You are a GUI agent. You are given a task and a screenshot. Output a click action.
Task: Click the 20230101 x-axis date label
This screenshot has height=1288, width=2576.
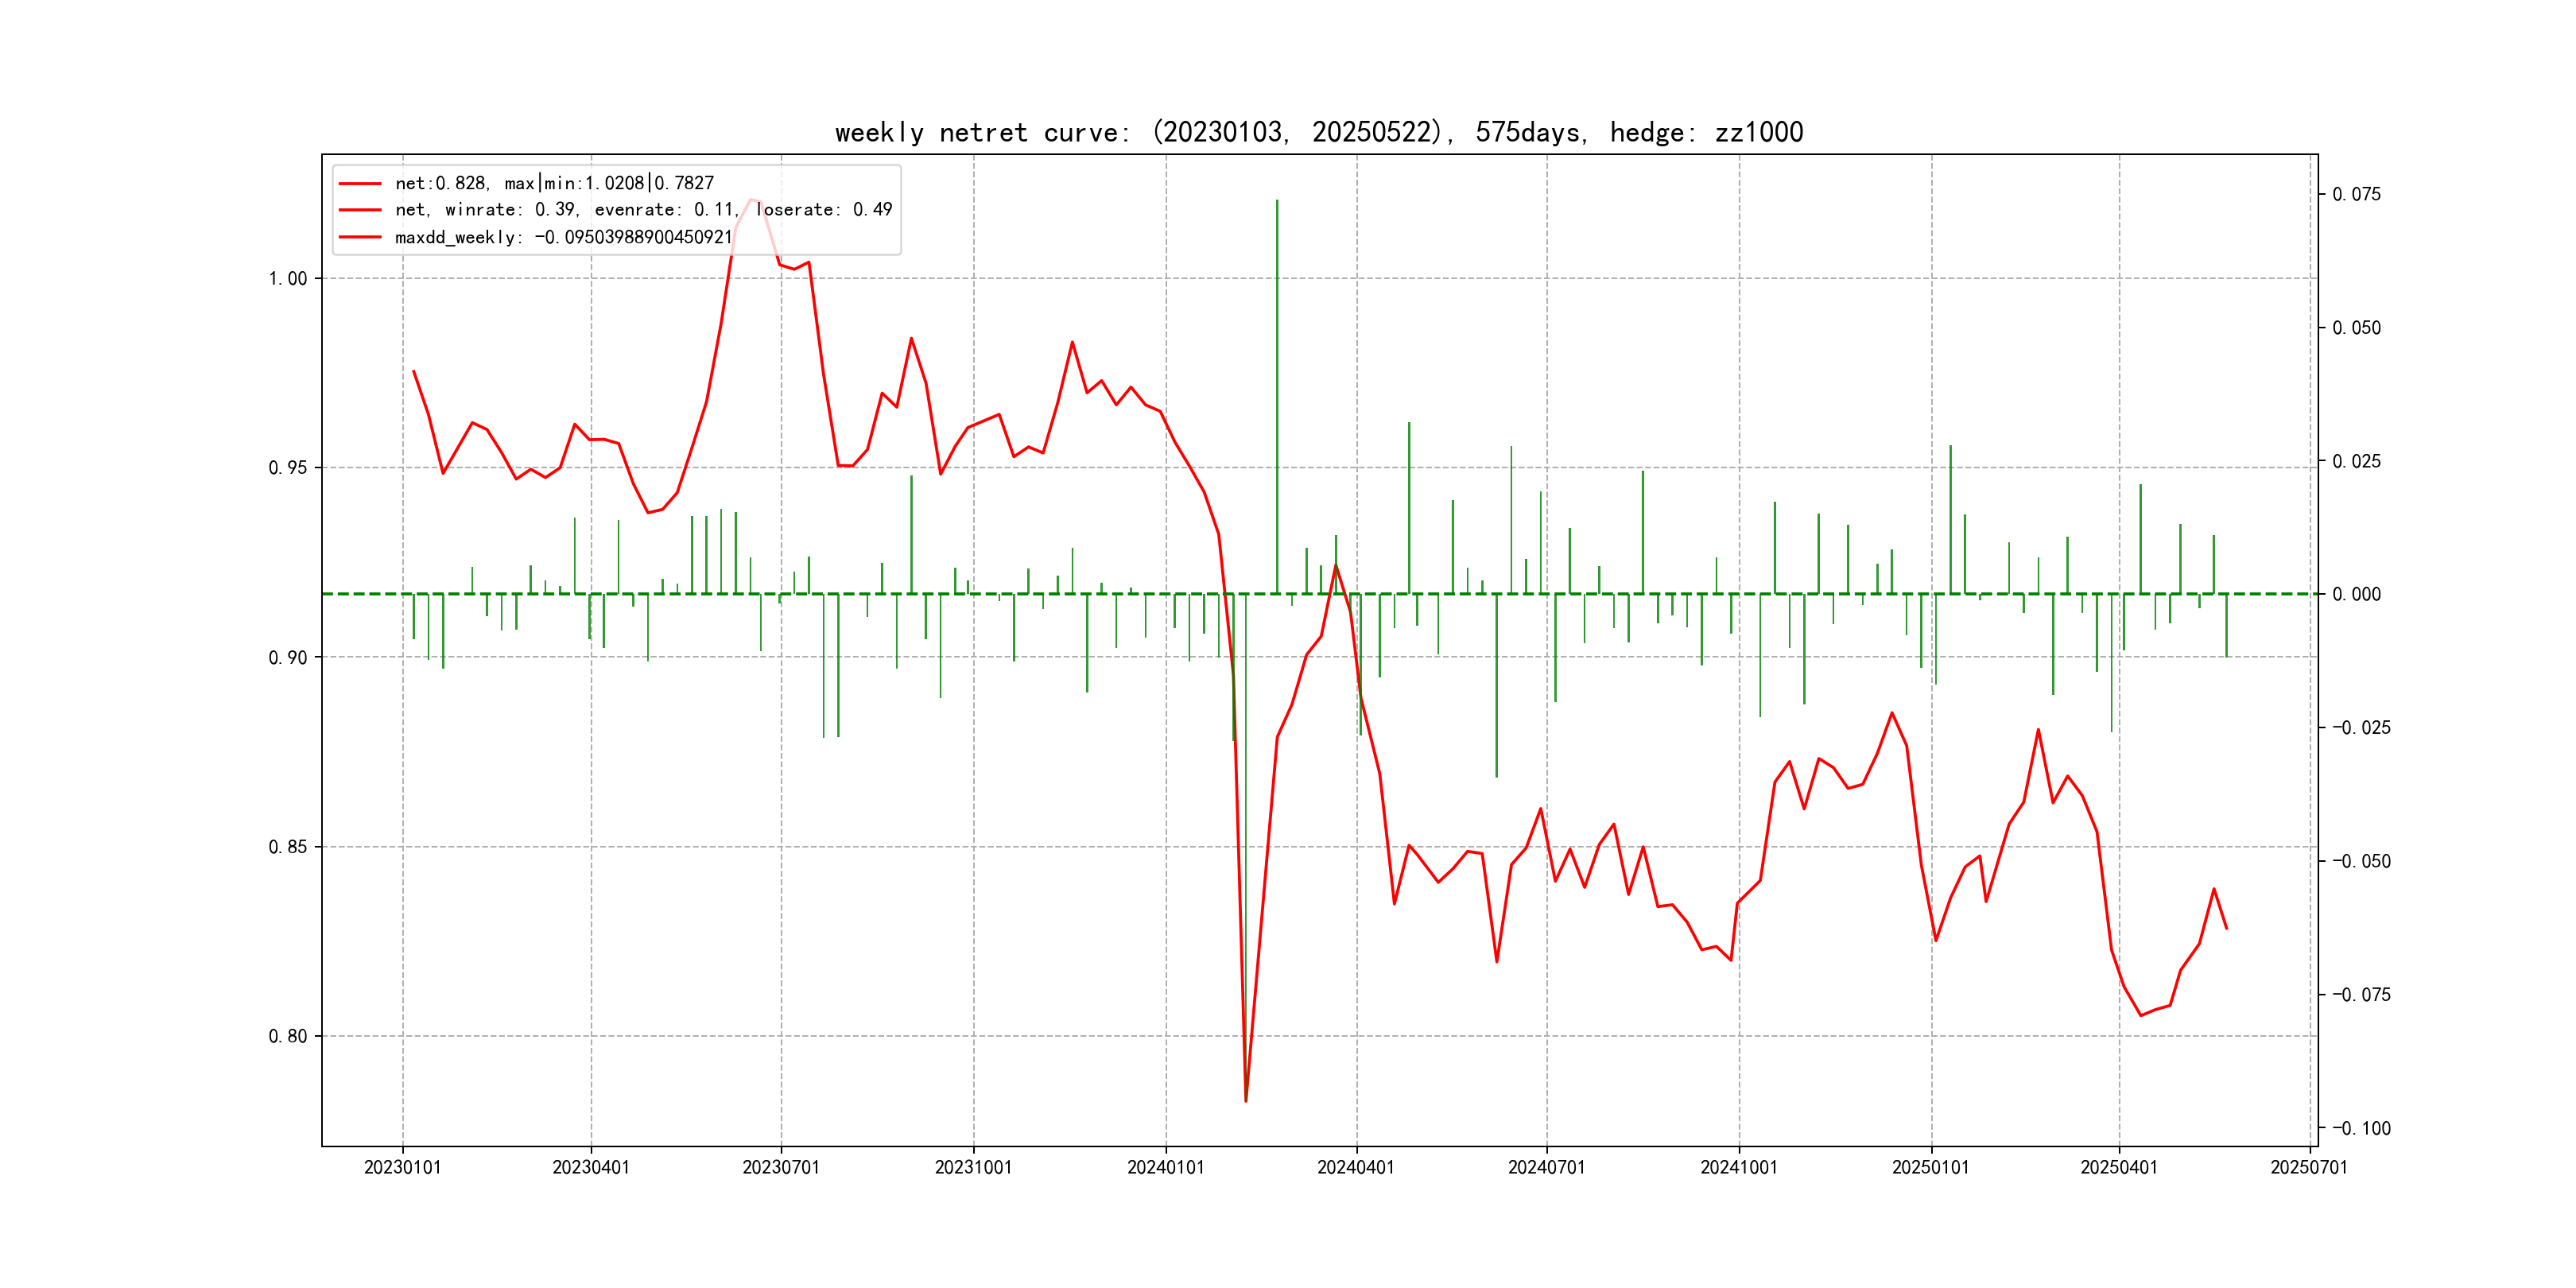[402, 1167]
